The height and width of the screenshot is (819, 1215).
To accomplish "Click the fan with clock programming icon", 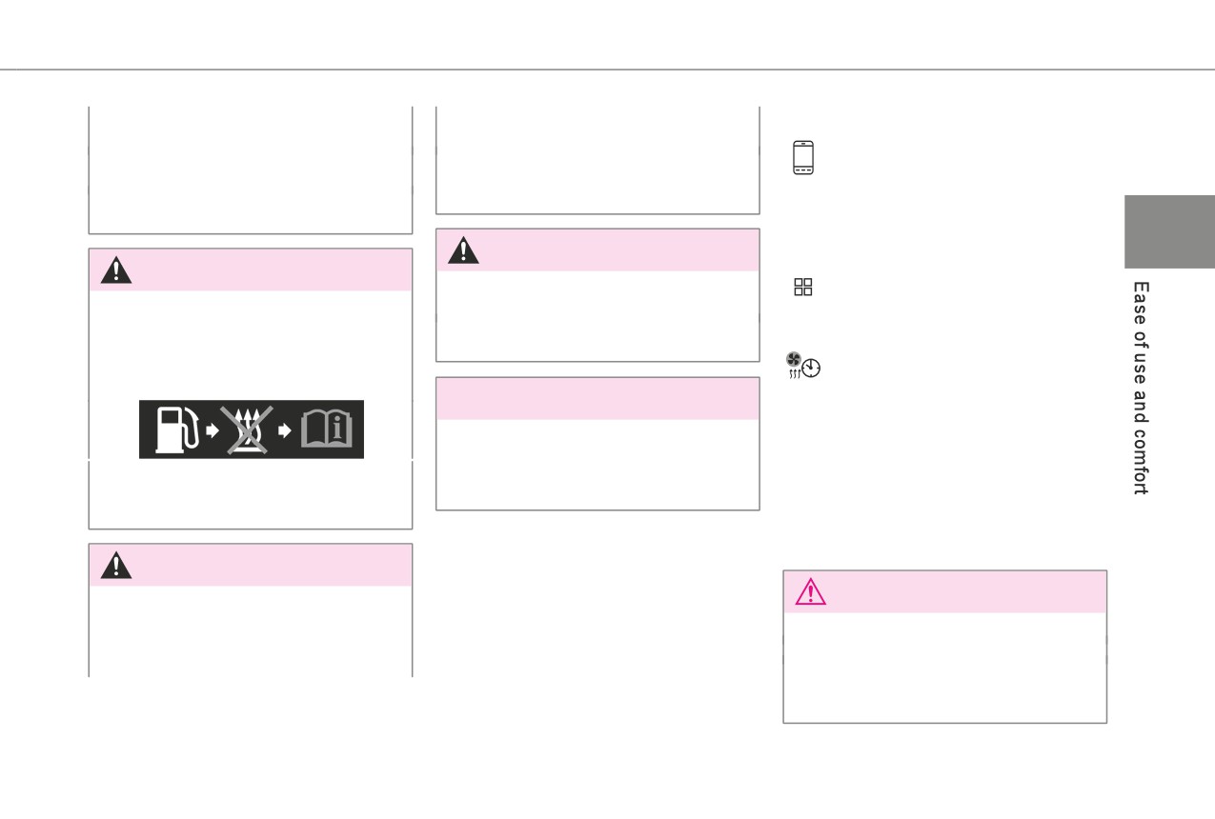I will (x=803, y=366).
